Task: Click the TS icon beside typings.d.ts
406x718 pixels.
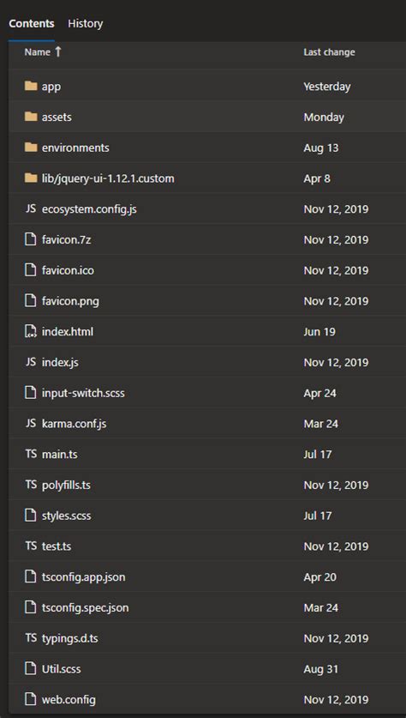Action: click(31, 638)
